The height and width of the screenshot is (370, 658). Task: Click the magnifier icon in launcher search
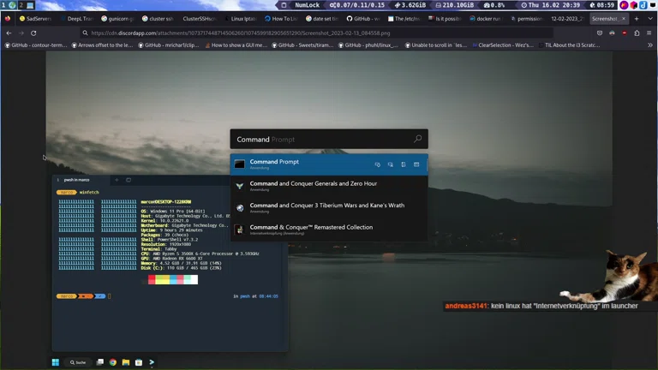pos(417,139)
